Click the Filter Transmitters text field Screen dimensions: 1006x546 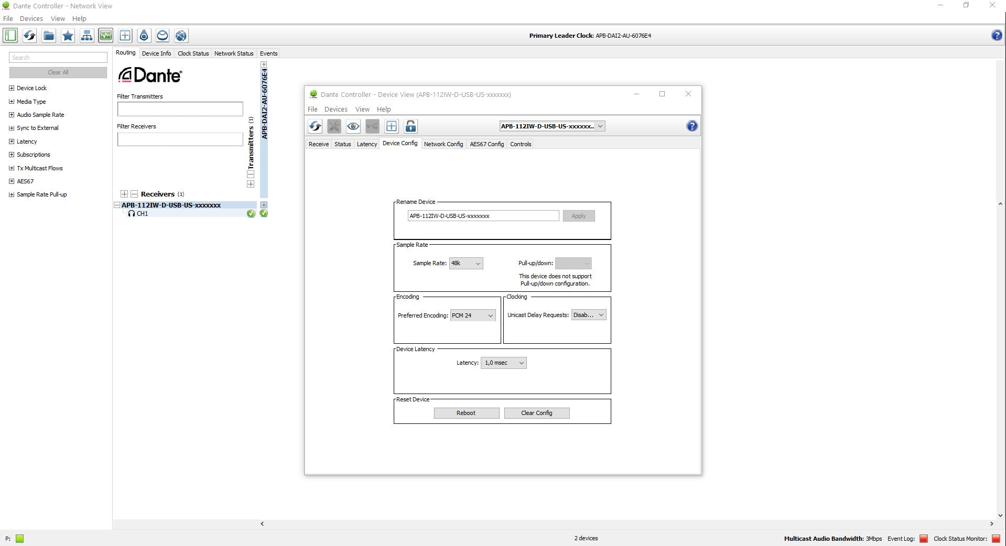click(180, 109)
